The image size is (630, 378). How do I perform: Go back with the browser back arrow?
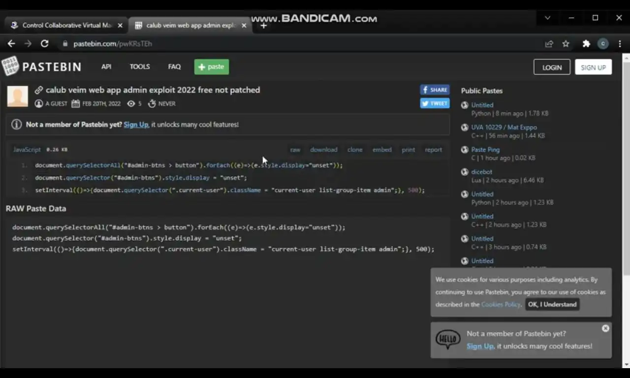point(11,43)
